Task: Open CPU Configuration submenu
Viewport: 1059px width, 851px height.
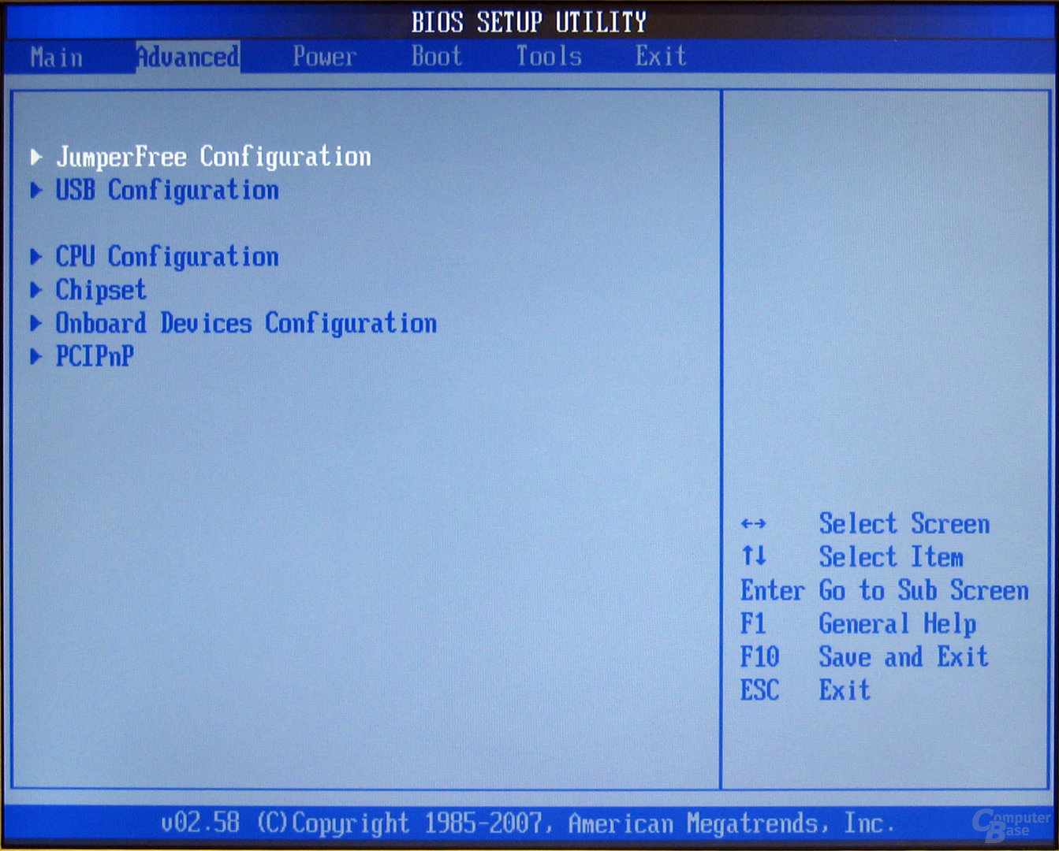Action: pos(166,257)
